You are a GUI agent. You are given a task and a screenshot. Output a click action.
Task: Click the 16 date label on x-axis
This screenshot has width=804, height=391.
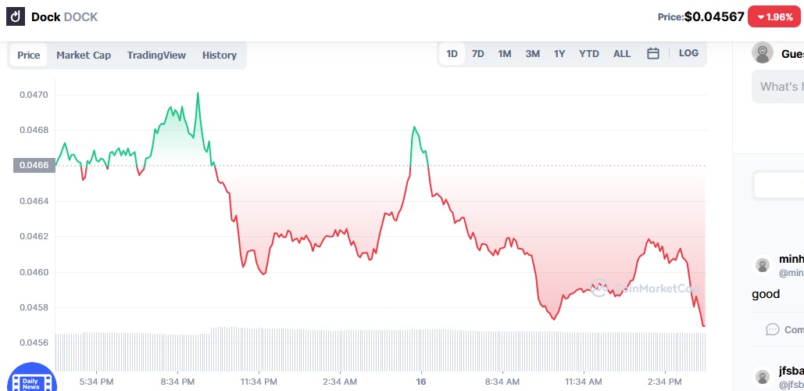coord(421,382)
